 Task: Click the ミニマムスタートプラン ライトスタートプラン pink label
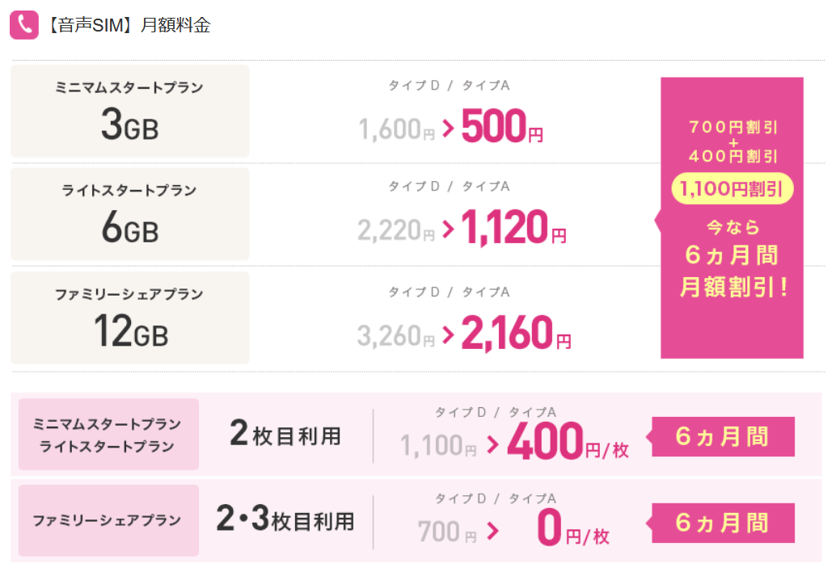pyautogui.click(x=108, y=435)
